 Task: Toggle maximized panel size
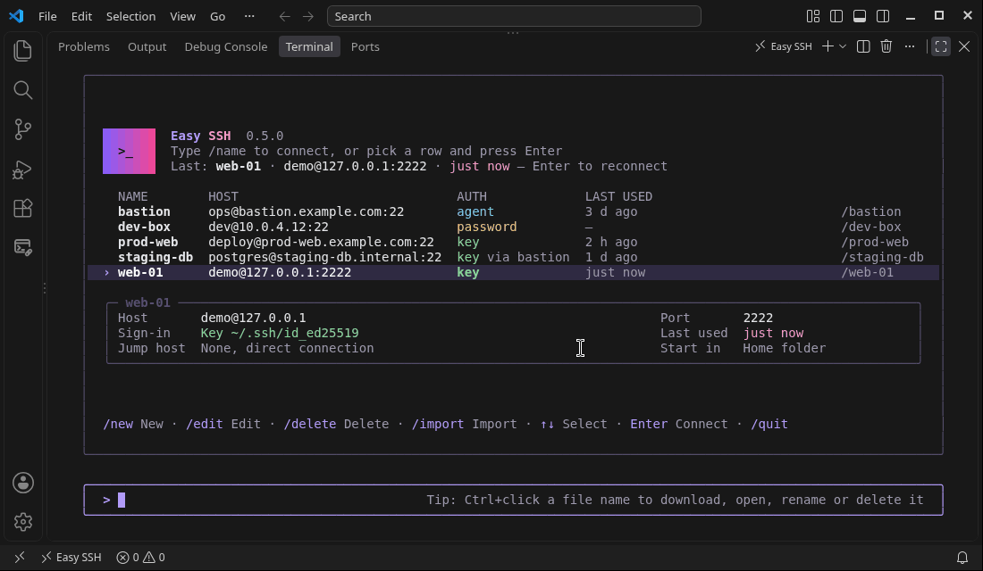(x=941, y=46)
